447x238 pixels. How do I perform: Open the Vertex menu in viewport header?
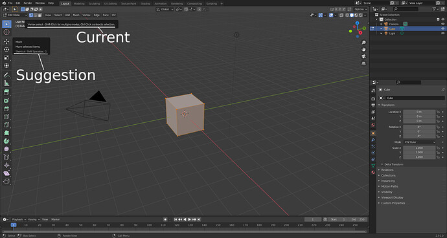[x=86, y=15]
